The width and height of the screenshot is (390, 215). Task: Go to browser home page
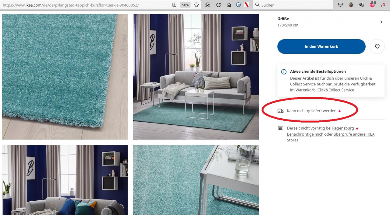tap(229, 5)
